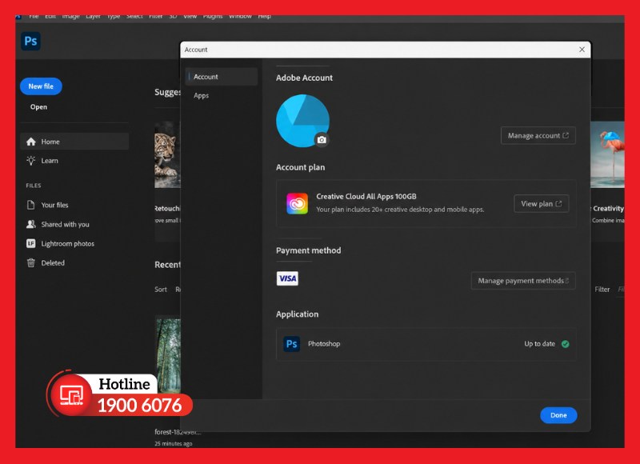Click the Photoshop Ps logo icon
This screenshot has height=464, width=640.
30,42
